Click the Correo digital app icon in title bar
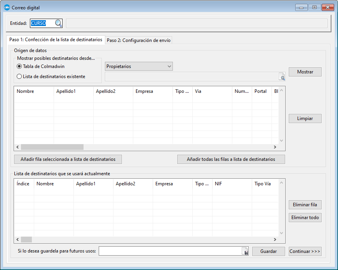Image resolution: width=338 pixels, height=270 pixels. coord(7,7)
